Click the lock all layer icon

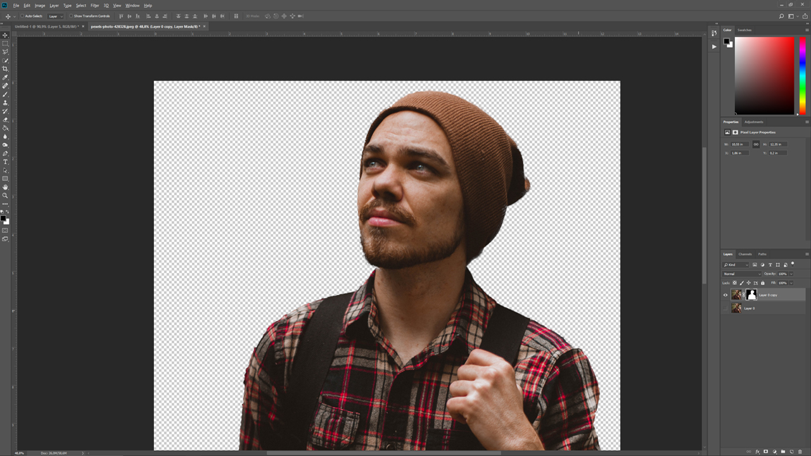(x=763, y=283)
